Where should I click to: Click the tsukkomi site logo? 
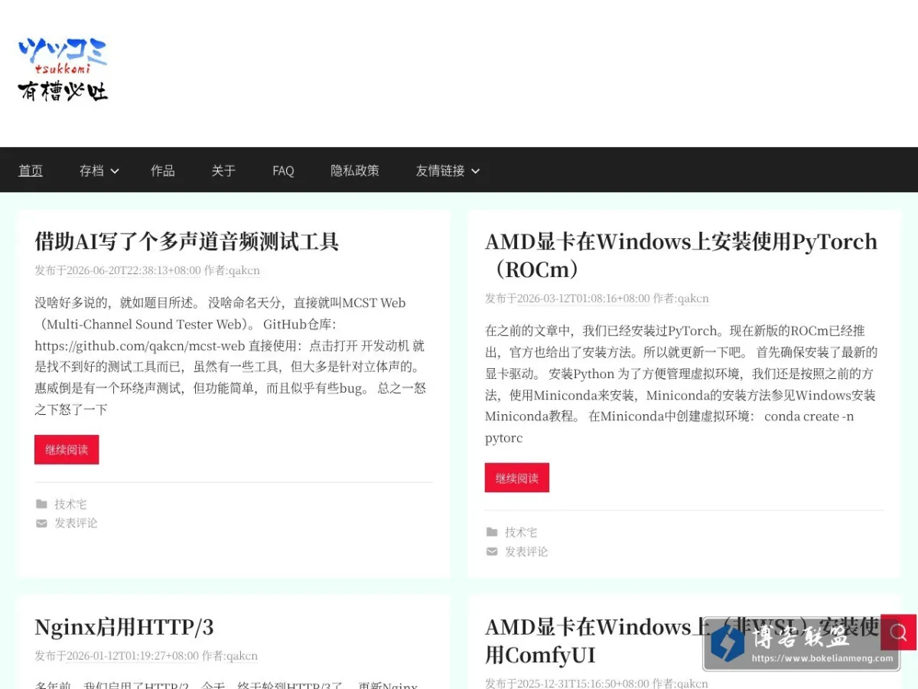click(63, 70)
